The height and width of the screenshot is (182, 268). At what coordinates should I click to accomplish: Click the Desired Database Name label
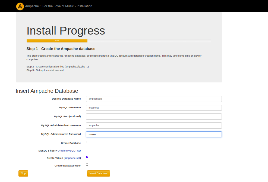pos(66,99)
